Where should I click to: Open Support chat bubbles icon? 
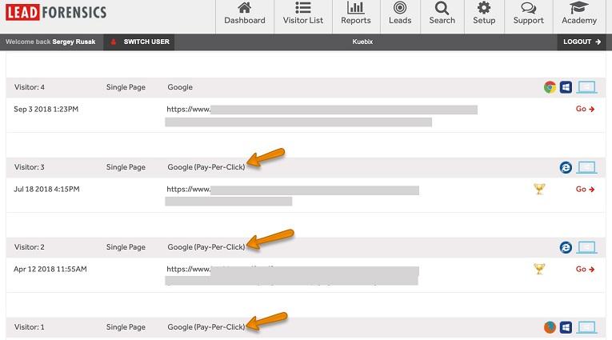(528, 7)
